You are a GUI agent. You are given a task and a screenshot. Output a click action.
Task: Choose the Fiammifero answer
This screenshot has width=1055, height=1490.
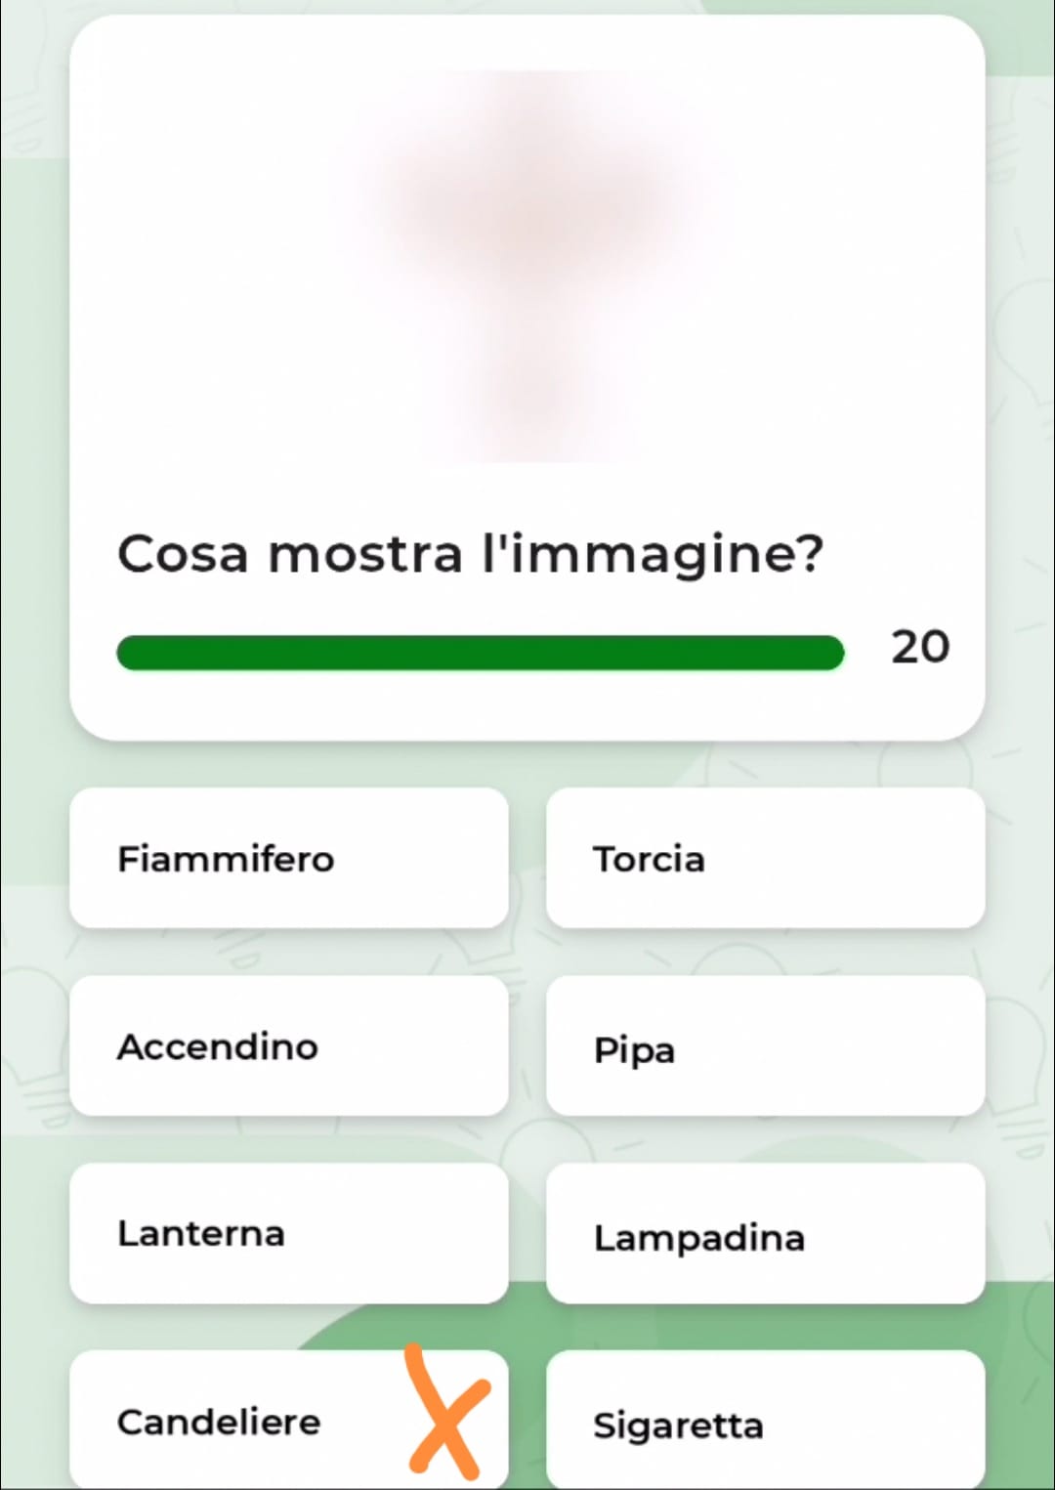(289, 858)
